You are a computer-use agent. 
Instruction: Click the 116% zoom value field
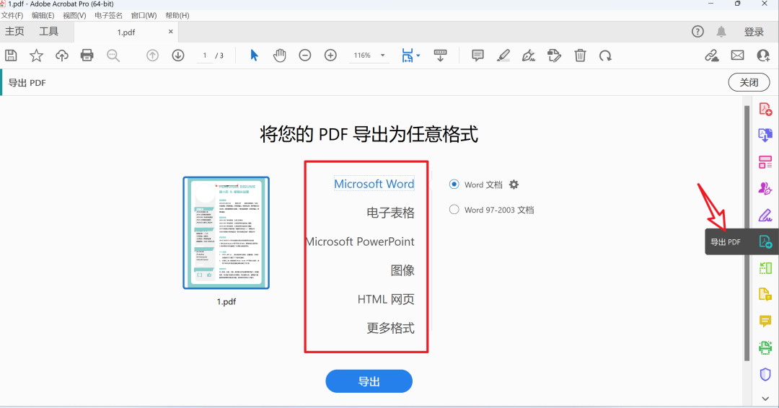pyautogui.click(x=362, y=56)
